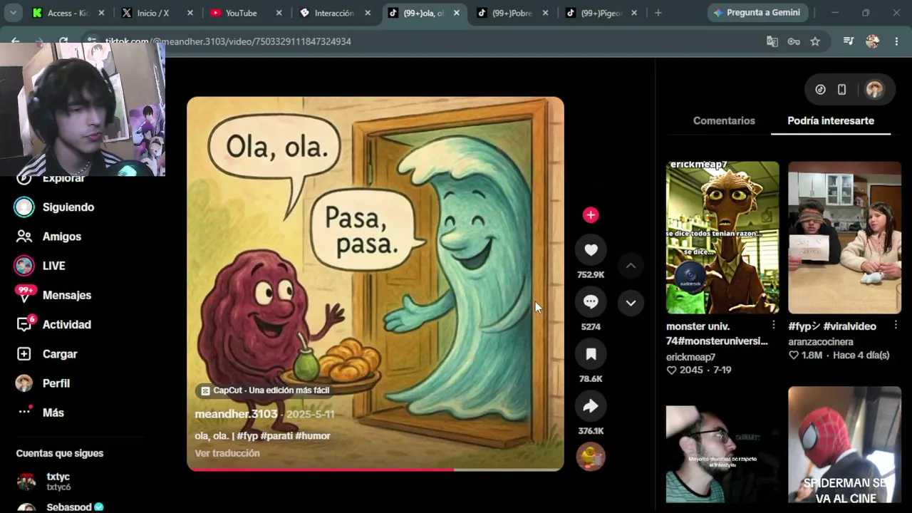This screenshot has width=912, height=513.
Task: Click the '752.9K' likes count
Action: click(x=591, y=274)
